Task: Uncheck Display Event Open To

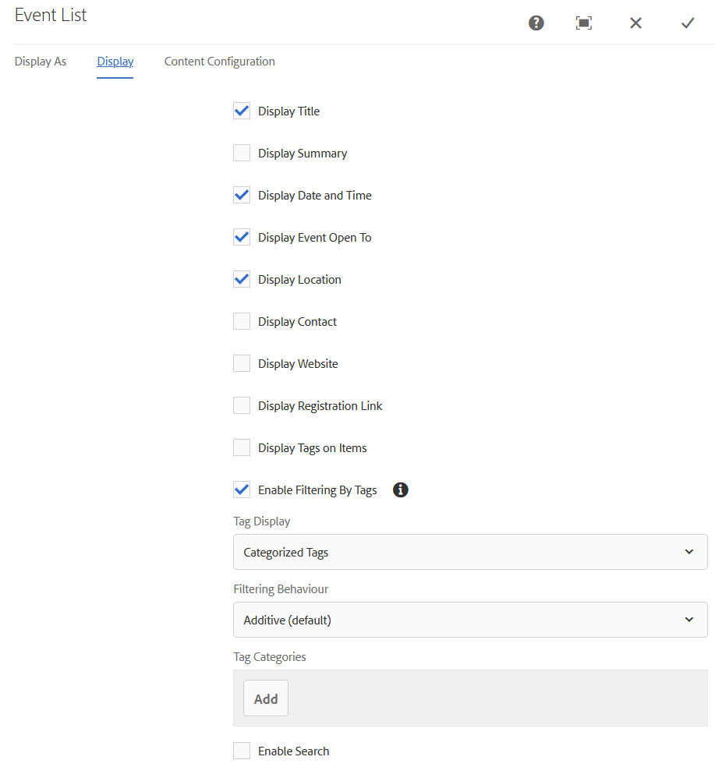Action: pos(242,237)
